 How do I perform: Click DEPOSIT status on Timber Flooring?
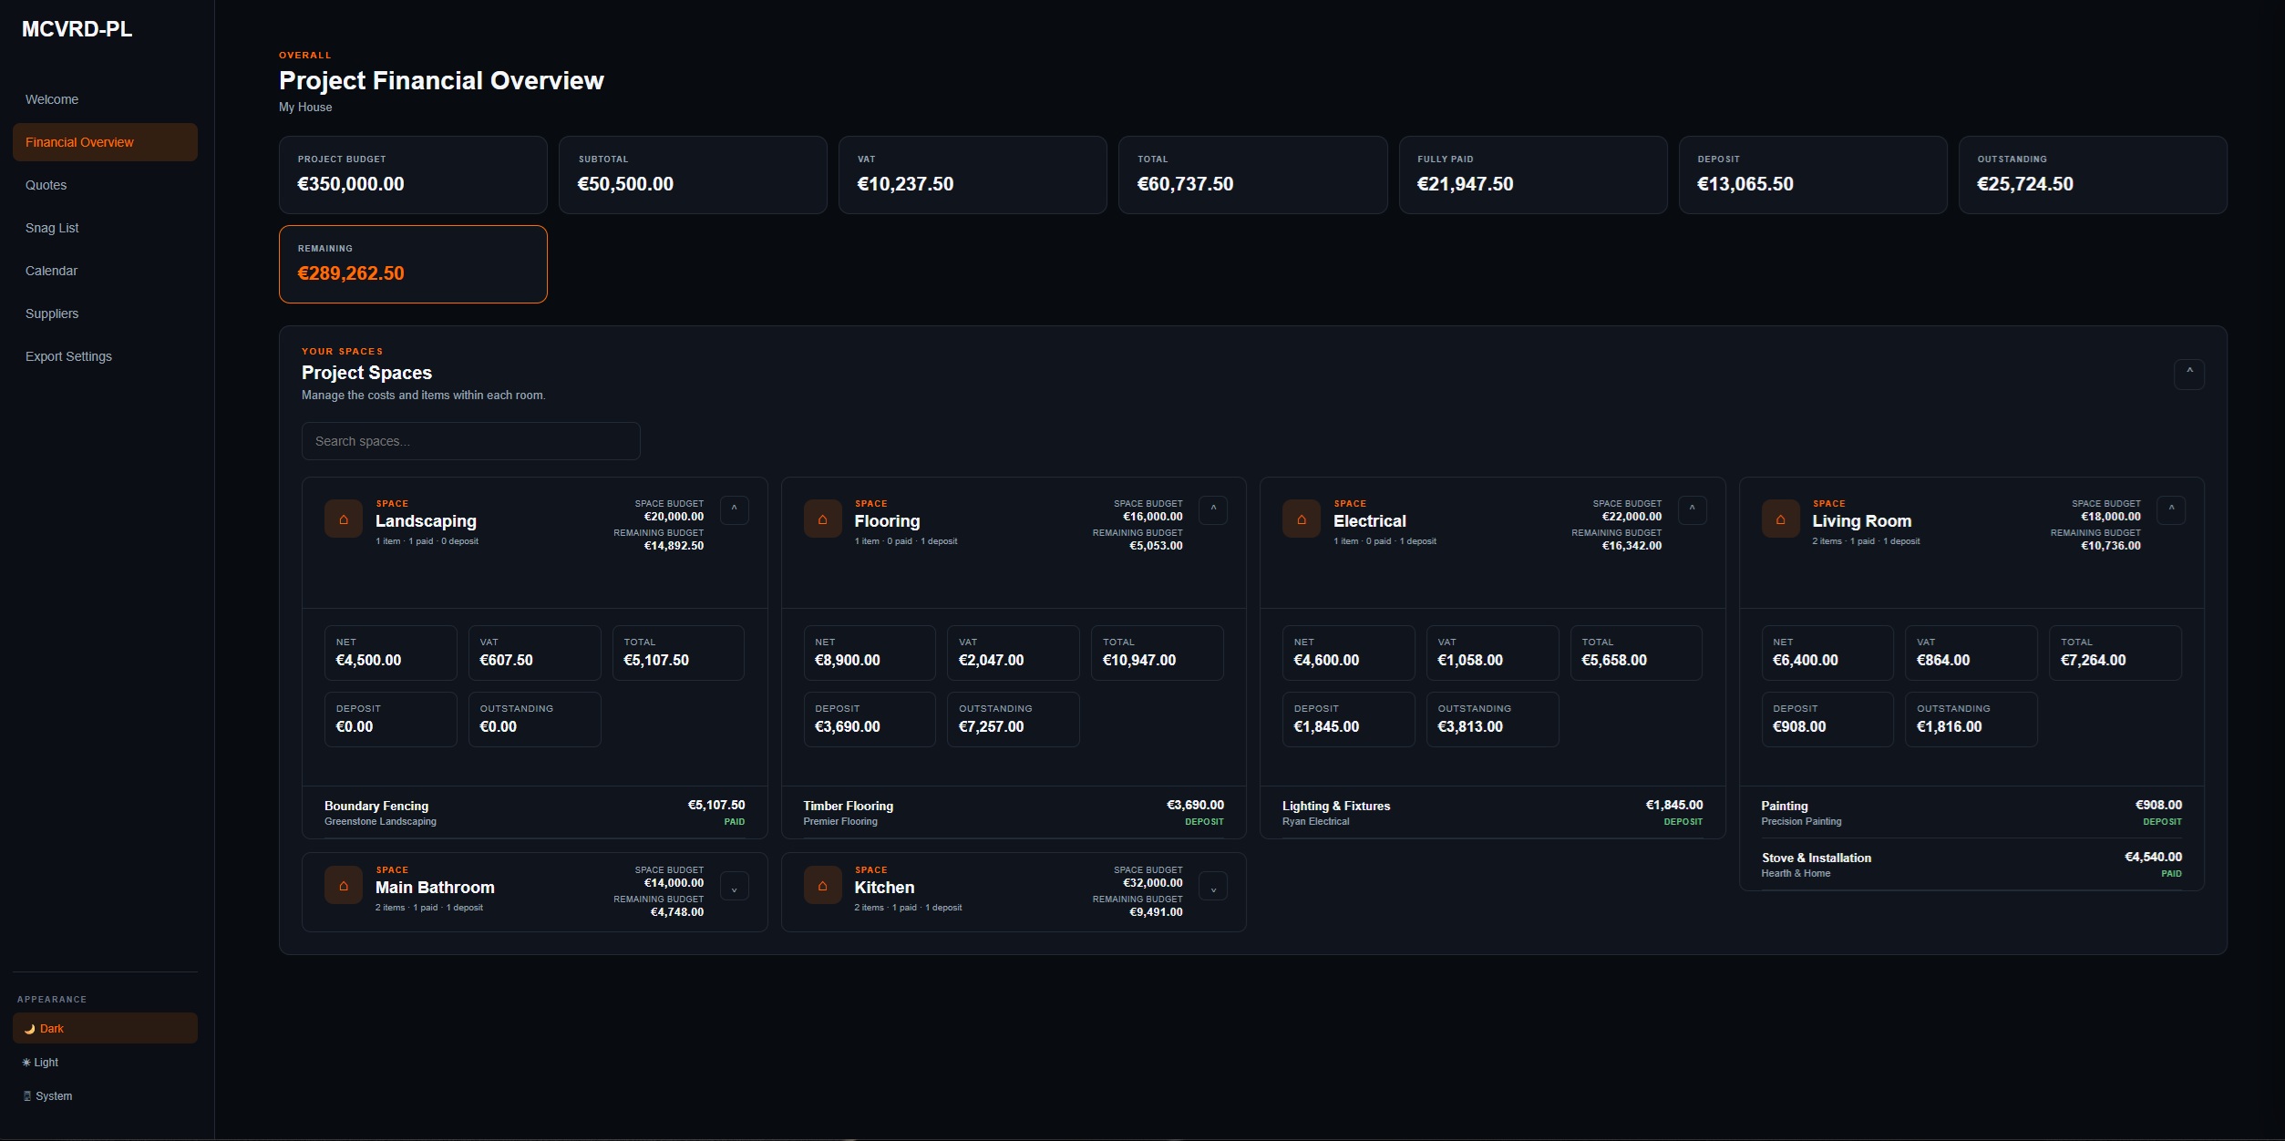click(1204, 822)
